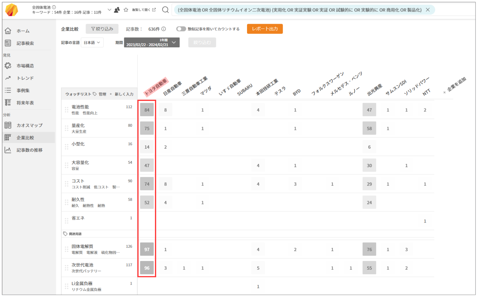478x297 pixels.
Task: Open トレンド page
Action: pyautogui.click(x=25, y=78)
